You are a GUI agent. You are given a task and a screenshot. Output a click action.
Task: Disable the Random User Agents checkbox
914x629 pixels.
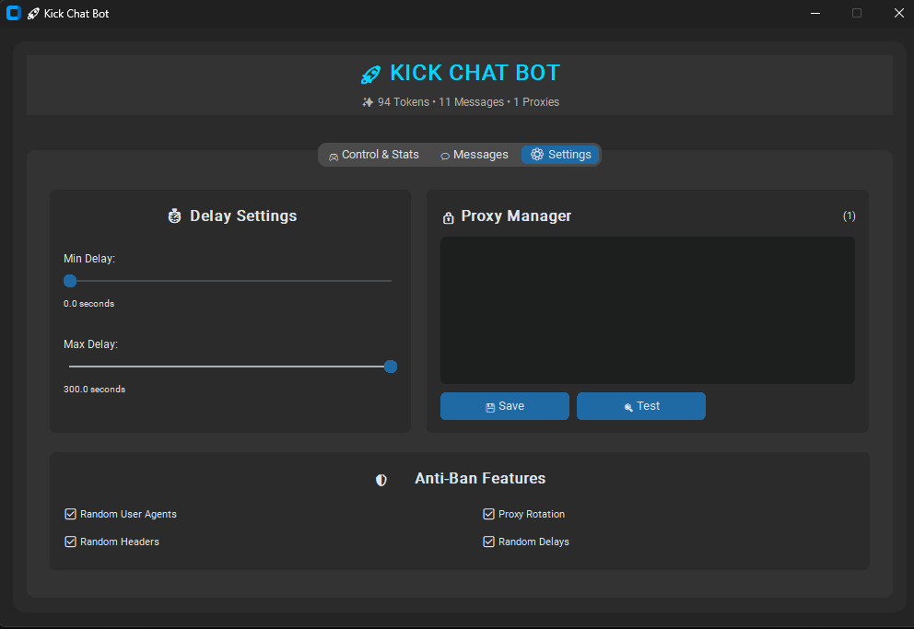[70, 514]
